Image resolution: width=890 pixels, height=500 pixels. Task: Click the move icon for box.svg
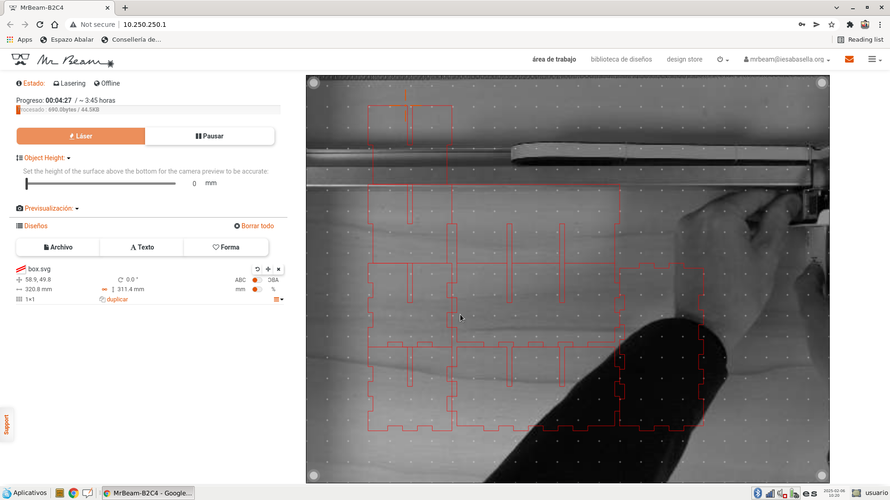(268, 269)
